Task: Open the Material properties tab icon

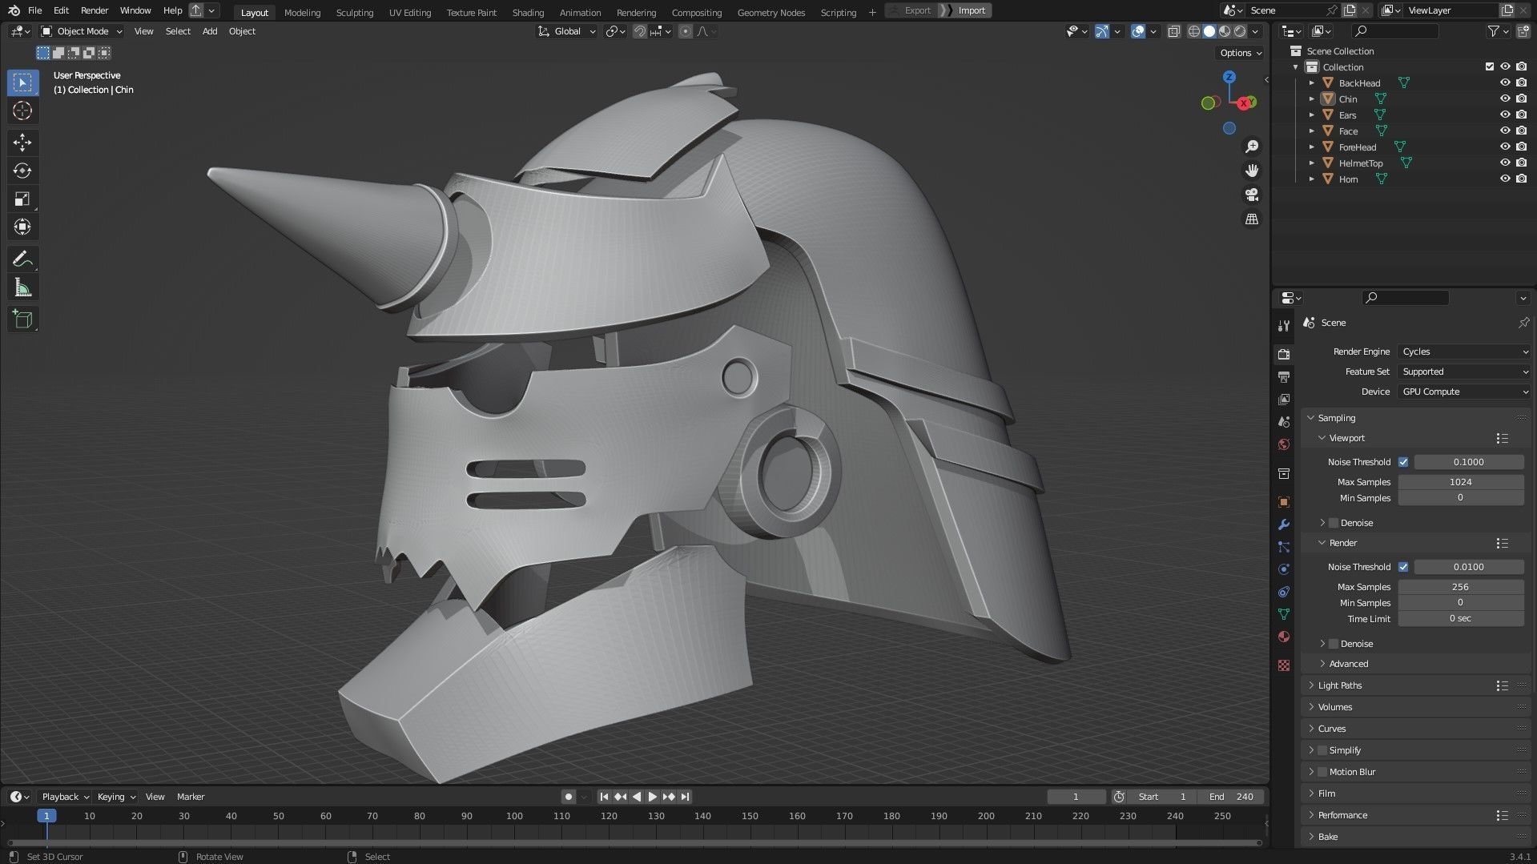Action: coord(1284,637)
